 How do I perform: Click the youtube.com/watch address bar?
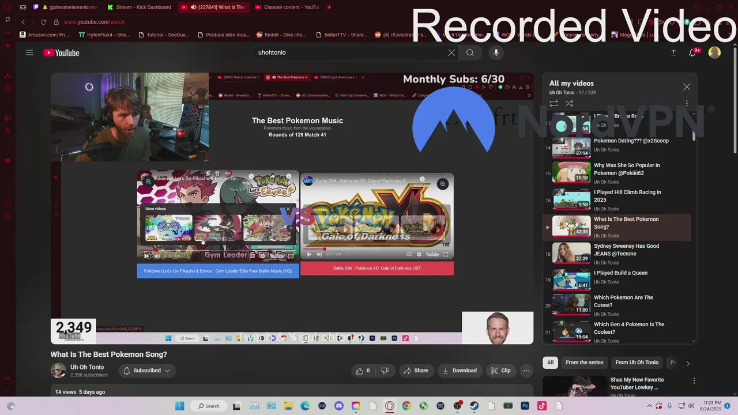click(x=94, y=22)
